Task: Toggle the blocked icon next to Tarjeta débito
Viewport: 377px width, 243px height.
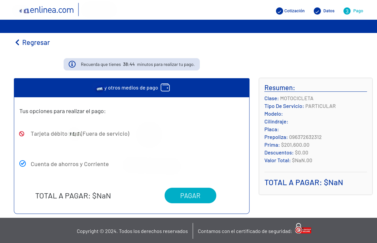Action: (22, 133)
